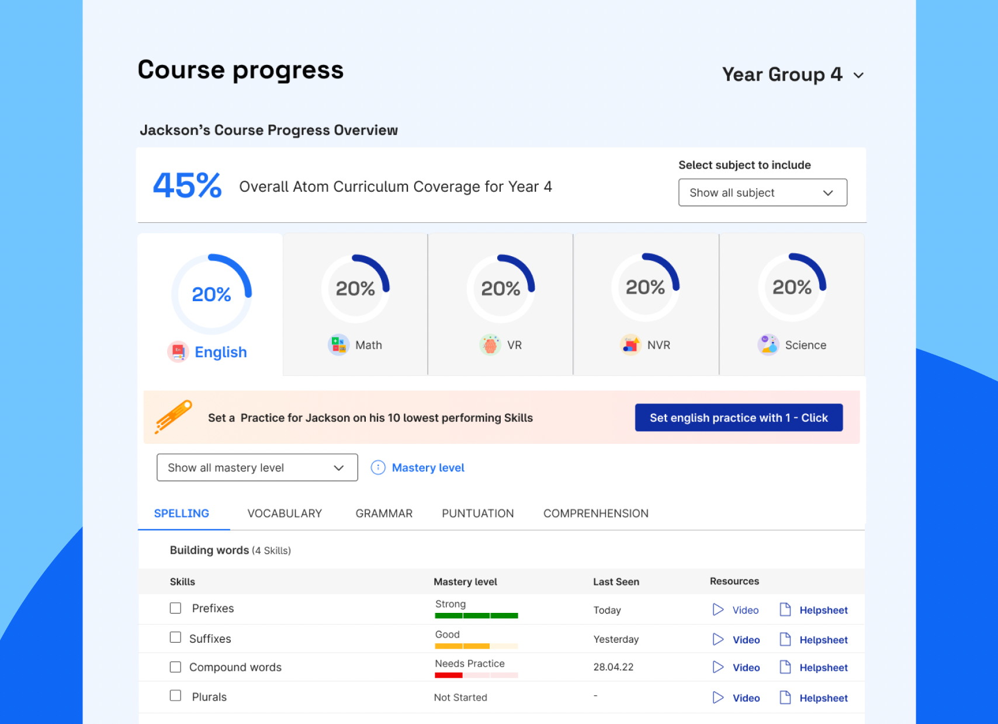Click the VR brain icon
This screenshot has height=724, width=998.
tap(490, 344)
